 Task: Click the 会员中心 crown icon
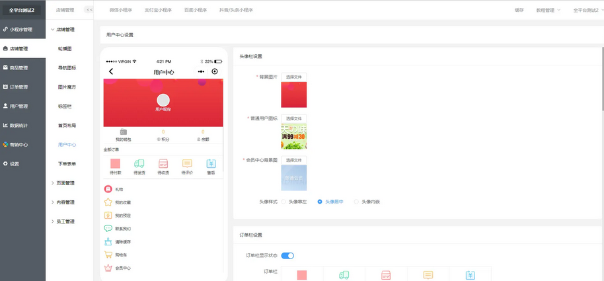point(108,268)
